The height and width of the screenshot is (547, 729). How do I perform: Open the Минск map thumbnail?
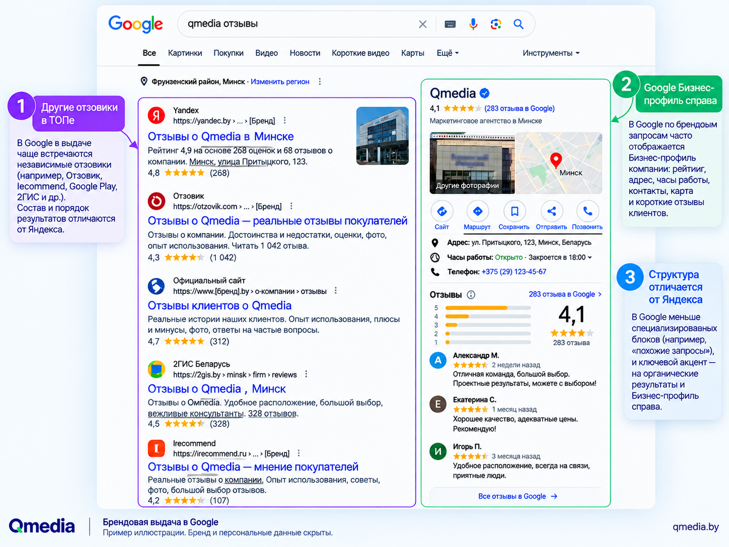(559, 163)
